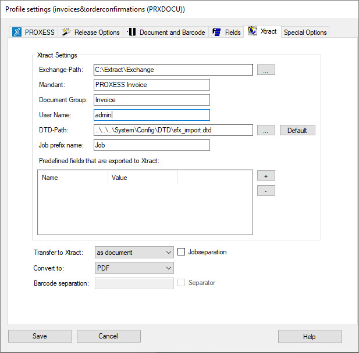The image size is (359, 353).
Task: Click into the DTD-Path input field
Action: coord(173,130)
